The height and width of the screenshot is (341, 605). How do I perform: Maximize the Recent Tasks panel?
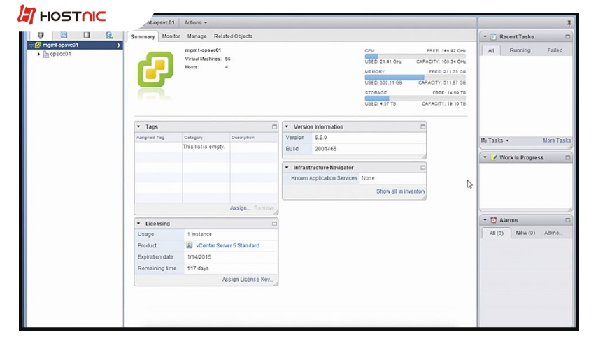click(x=567, y=36)
